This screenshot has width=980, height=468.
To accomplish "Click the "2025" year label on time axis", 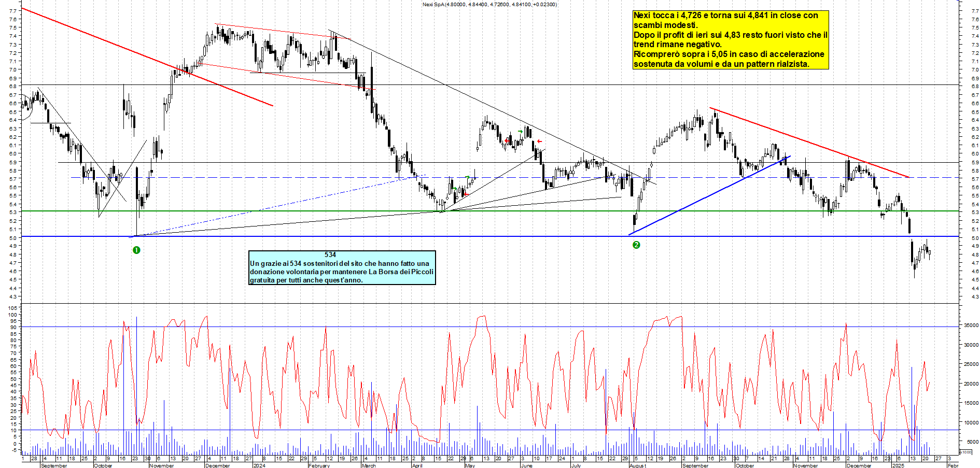I will point(898,465).
